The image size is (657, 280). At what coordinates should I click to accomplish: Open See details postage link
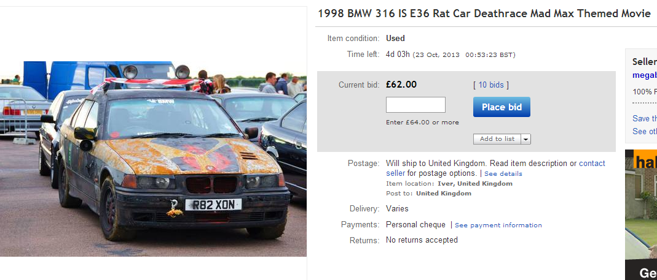503,174
